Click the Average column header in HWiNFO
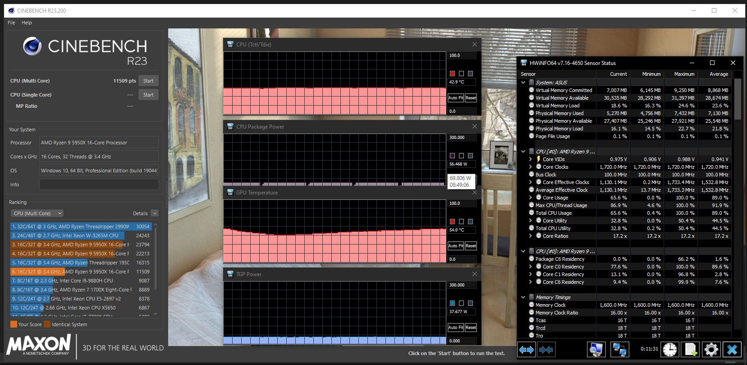This screenshot has height=365, width=747. click(x=714, y=74)
